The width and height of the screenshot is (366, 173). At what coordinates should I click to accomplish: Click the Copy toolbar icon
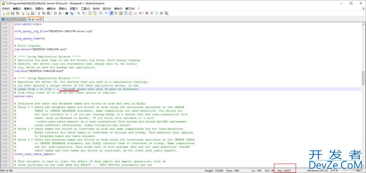click(x=44, y=13)
